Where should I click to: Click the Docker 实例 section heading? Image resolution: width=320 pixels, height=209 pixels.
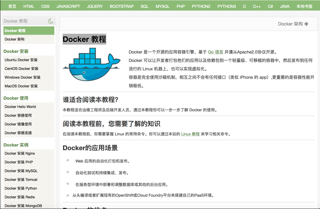[x=16, y=145]
